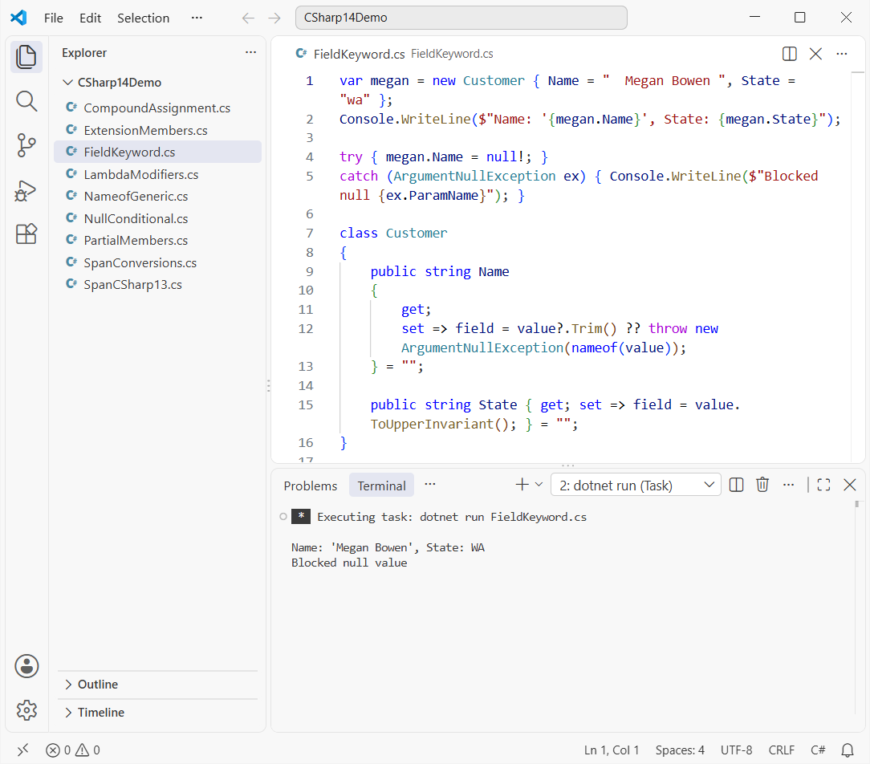
Task: Click Ln 1, Col 1 status item
Action: coord(612,750)
